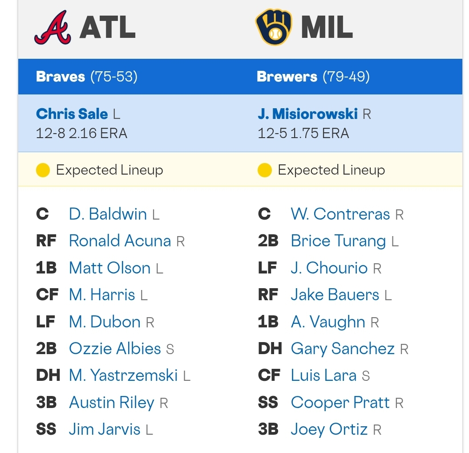Open W. Contreras player page
The height and width of the screenshot is (453, 469).
pos(340,214)
